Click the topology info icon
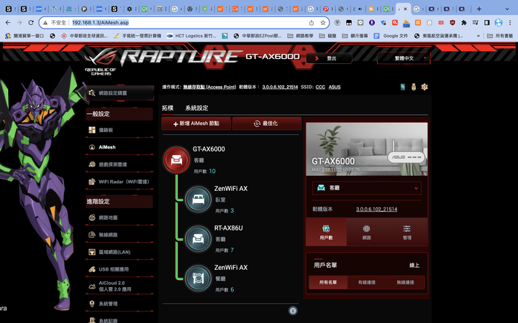This screenshot has width=518, height=323. (293, 311)
